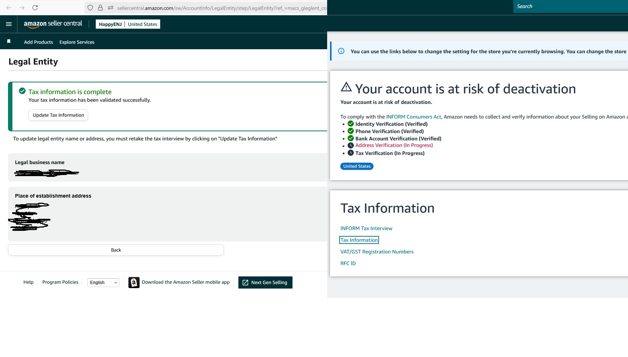
Task: Click the warning triangle deactivation icon
Action: [346, 87]
